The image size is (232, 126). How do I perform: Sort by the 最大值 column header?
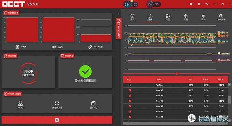(x=221, y=79)
